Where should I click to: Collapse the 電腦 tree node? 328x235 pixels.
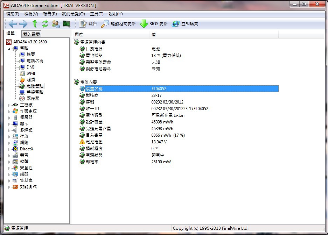point(9,49)
